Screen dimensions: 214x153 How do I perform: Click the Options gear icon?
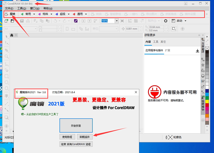tap(165, 21)
